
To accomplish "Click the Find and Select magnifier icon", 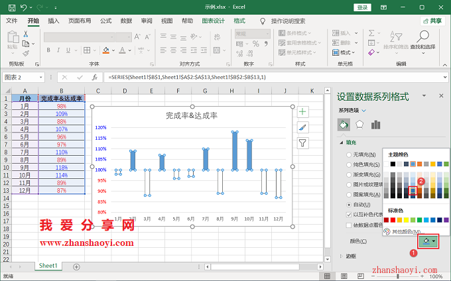I will point(423,36).
